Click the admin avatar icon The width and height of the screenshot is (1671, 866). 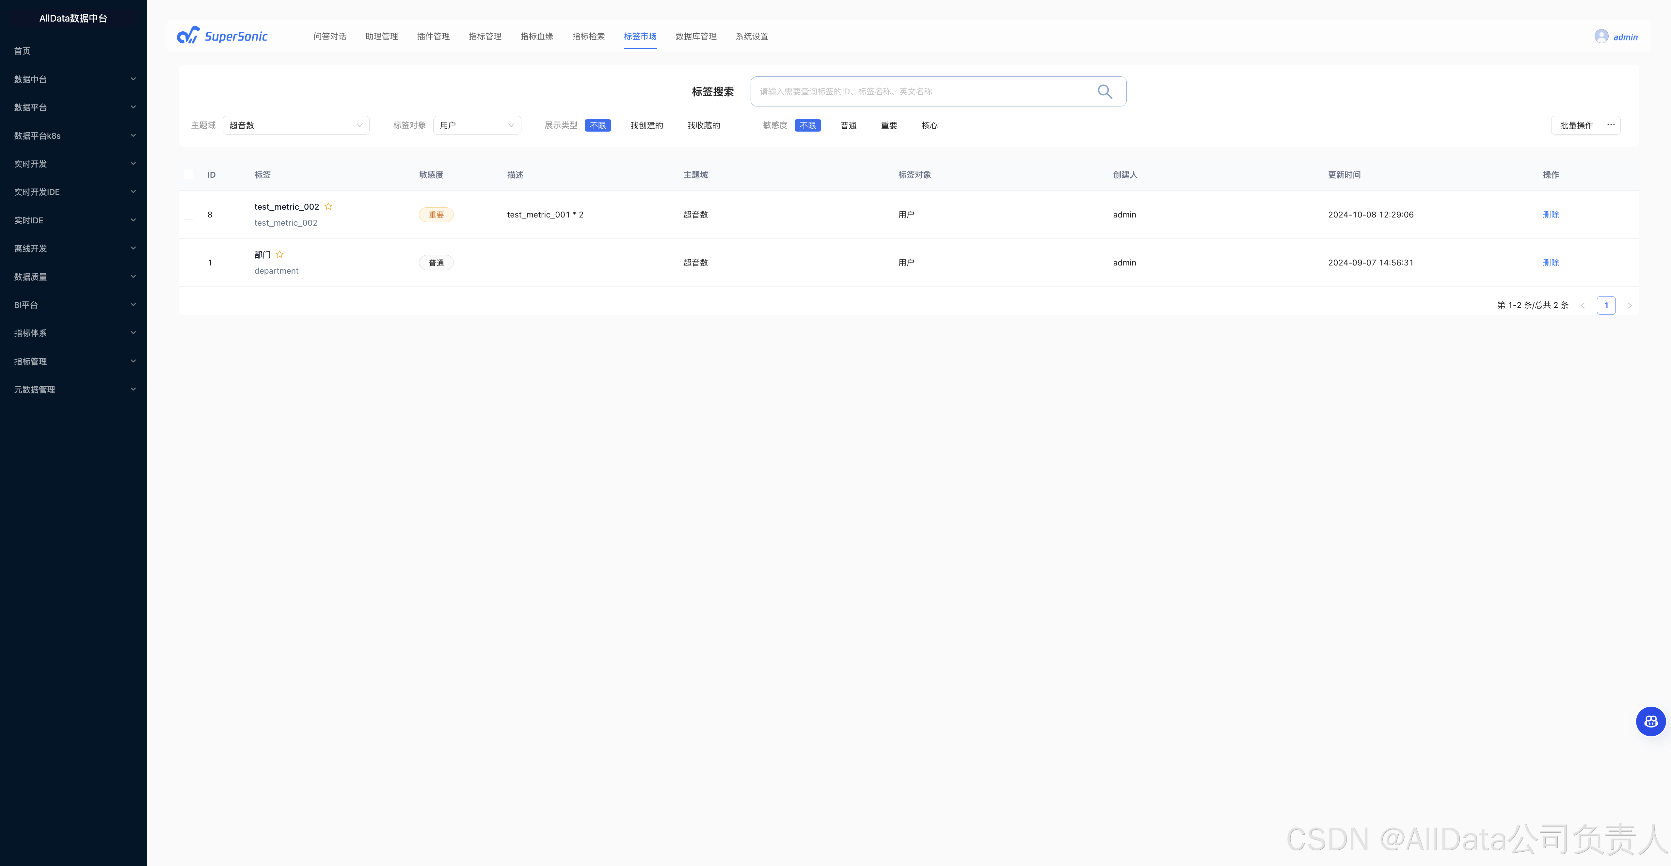pos(1601,36)
